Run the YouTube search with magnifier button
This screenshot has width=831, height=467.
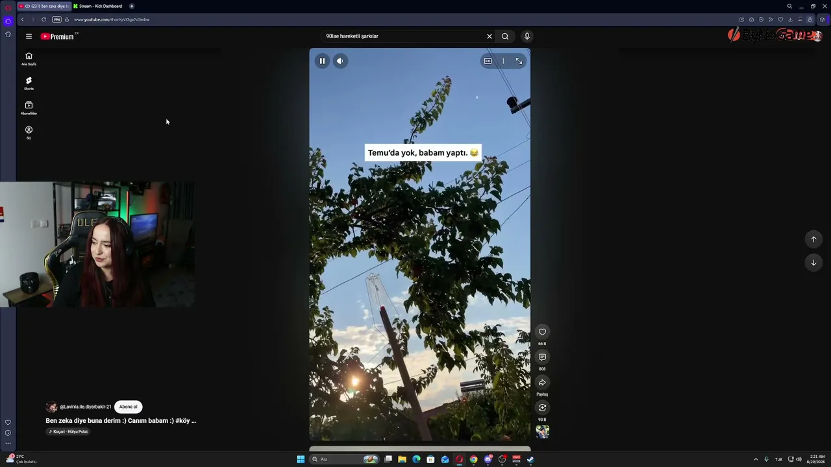pos(505,36)
